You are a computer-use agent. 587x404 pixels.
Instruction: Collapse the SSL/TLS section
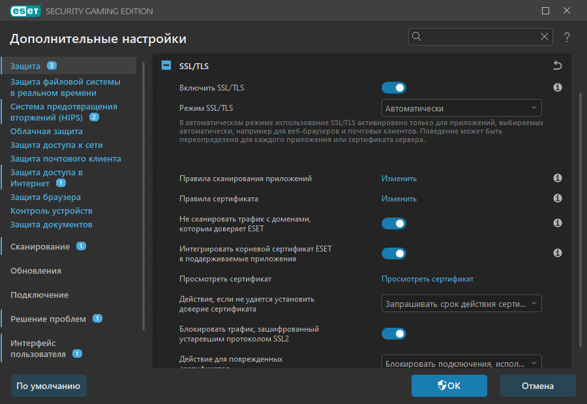coord(166,65)
